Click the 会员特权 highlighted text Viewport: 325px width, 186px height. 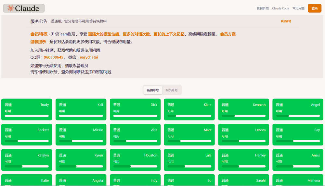click(x=39, y=34)
